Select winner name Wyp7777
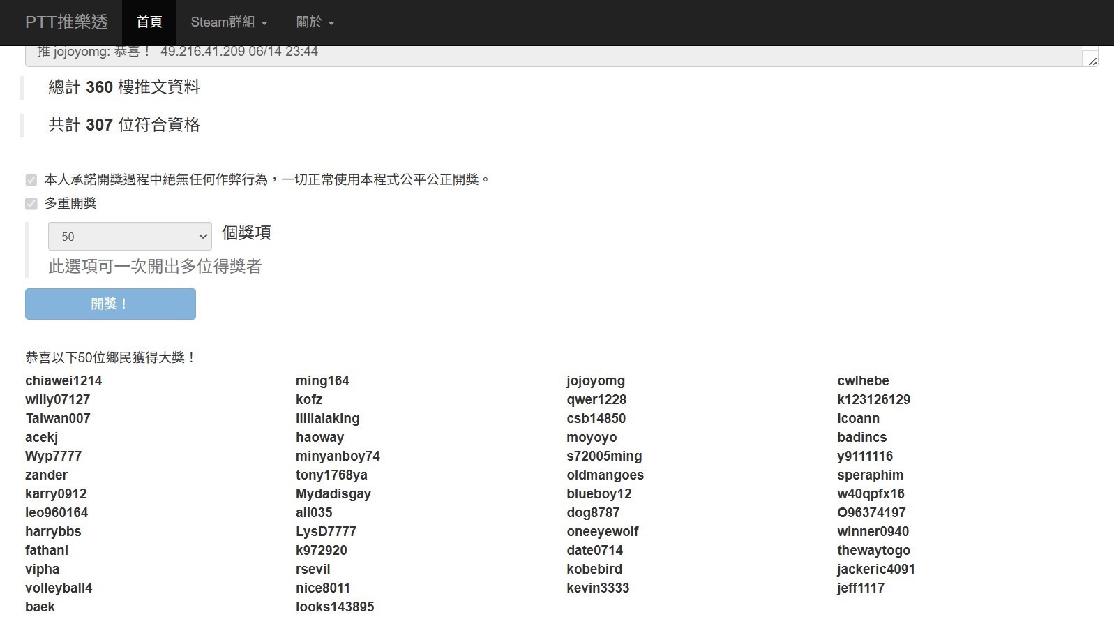 pos(54,456)
